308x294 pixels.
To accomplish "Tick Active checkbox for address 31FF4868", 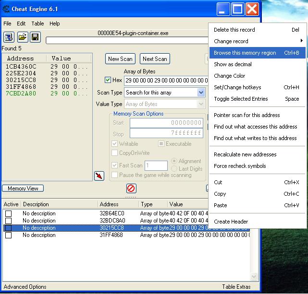I will coord(9,235).
